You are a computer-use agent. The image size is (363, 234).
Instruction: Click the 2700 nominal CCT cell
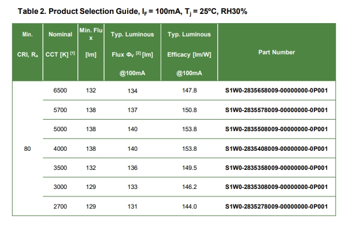point(60,206)
